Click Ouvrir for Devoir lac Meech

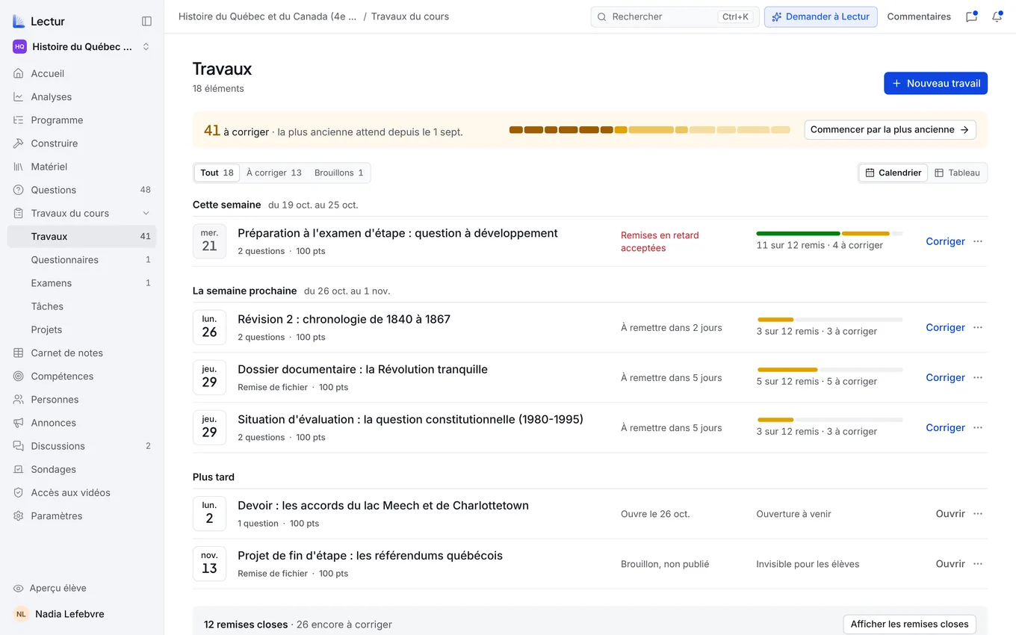click(x=950, y=513)
